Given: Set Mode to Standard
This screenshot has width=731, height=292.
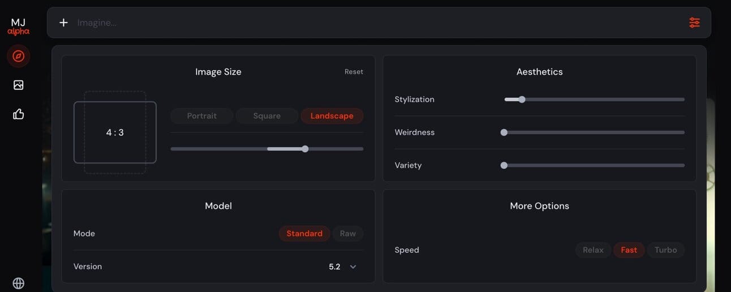Looking at the screenshot, I should point(304,234).
